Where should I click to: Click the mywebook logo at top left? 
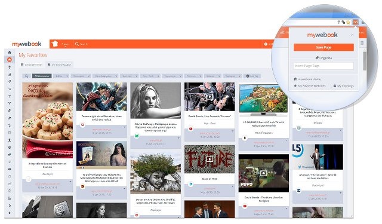point(27,44)
